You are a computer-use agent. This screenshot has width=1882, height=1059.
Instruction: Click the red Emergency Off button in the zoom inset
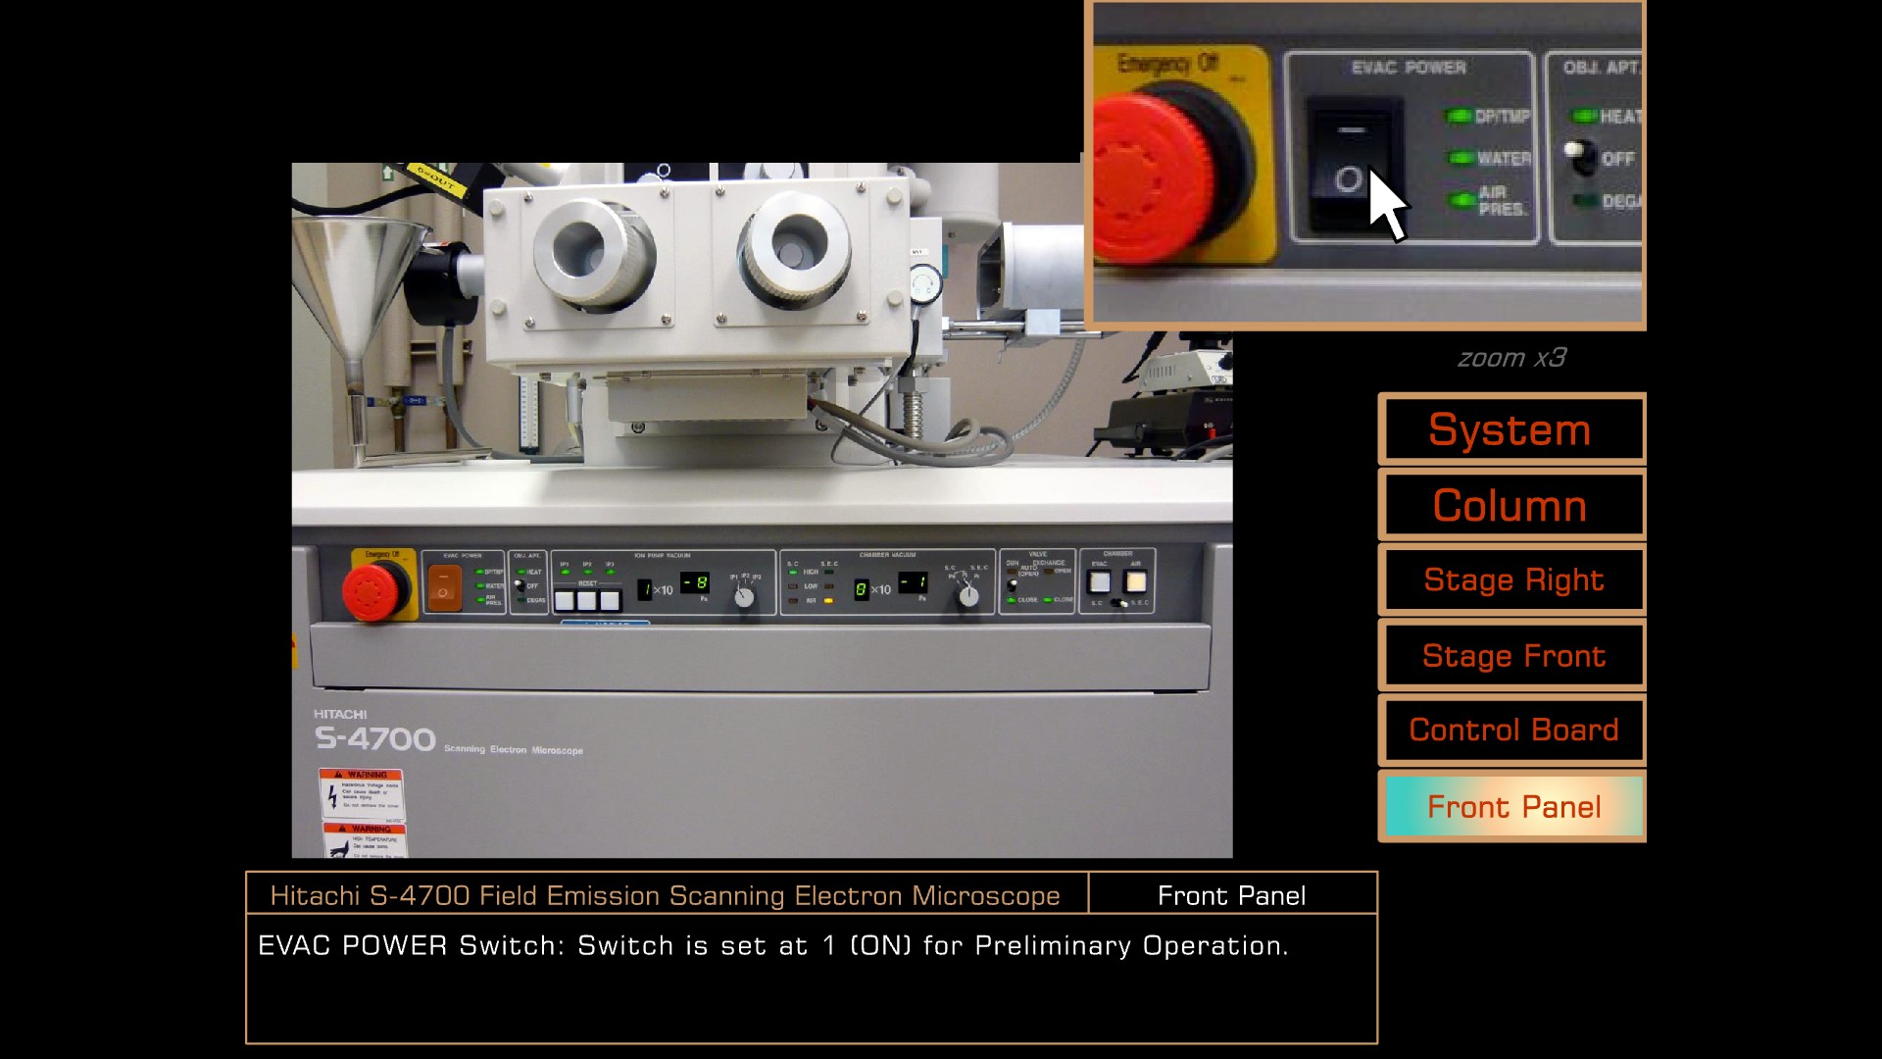click(x=1152, y=178)
